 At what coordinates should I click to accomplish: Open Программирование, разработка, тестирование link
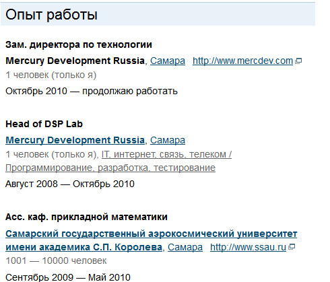coord(110,168)
